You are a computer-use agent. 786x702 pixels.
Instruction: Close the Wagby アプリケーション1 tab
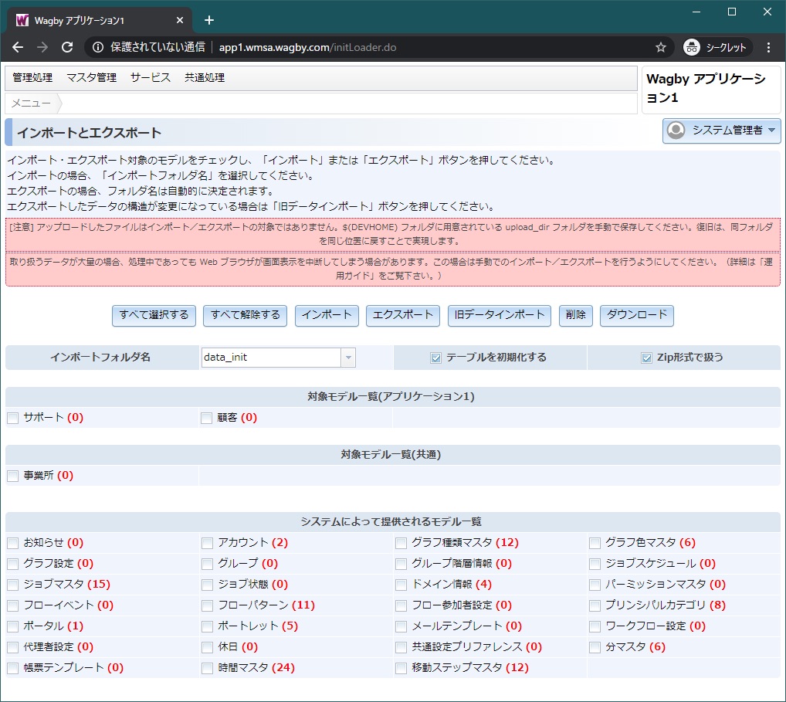pyautogui.click(x=180, y=20)
